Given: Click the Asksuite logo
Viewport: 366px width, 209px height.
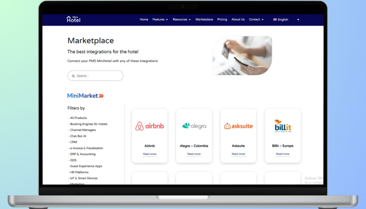Looking at the screenshot, I should [238, 126].
